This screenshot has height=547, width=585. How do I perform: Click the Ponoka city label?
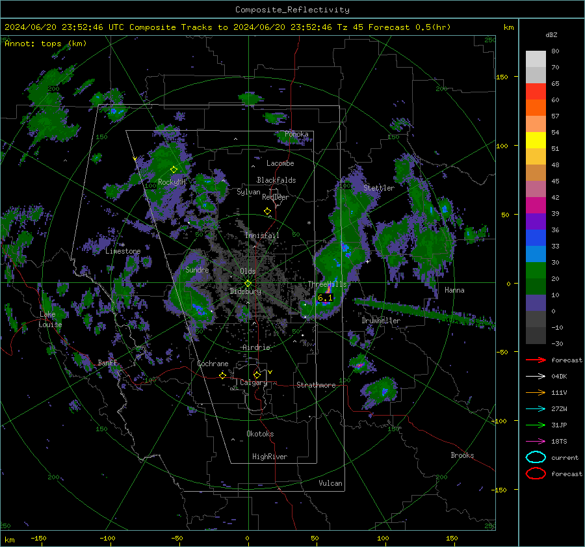click(x=296, y=134)
